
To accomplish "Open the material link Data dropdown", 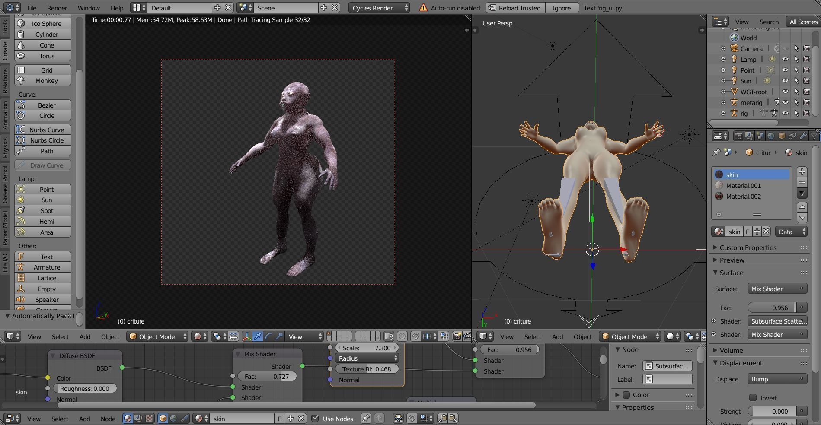I will pos(791,232).
